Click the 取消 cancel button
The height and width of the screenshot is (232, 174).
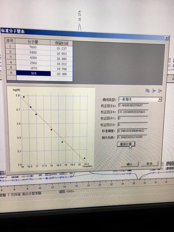point(150,163)
